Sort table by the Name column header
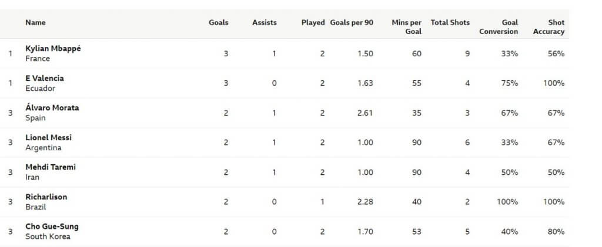The image size is (602, 247). (35, 22)
